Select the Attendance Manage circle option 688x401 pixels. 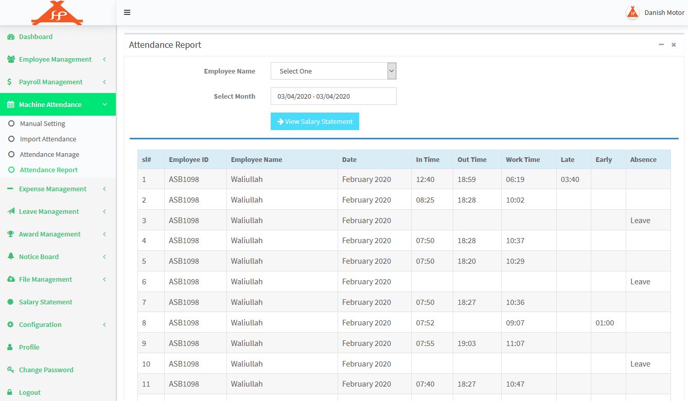[11, 155]
